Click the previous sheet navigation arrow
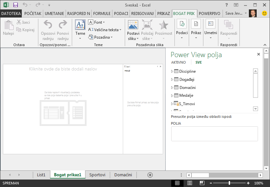Image resolution: width=270 pixels, height=187 pixels. (10, 175)
